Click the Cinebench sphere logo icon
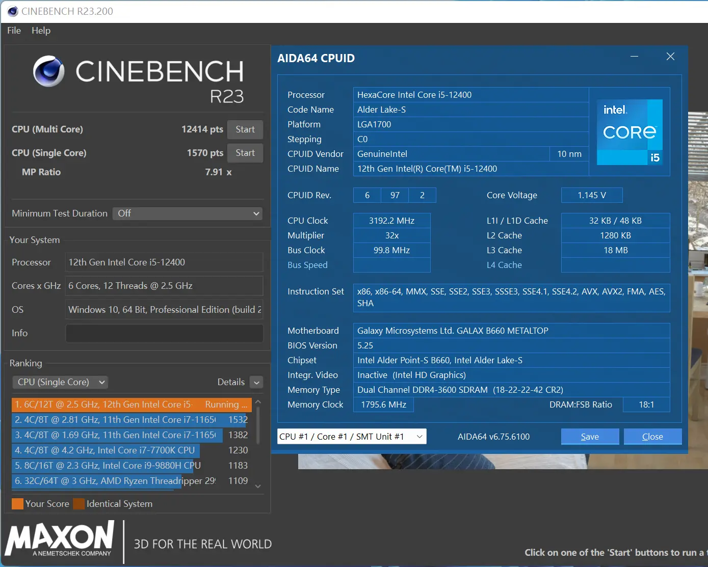The image size is (708, 567). point(49,71)
